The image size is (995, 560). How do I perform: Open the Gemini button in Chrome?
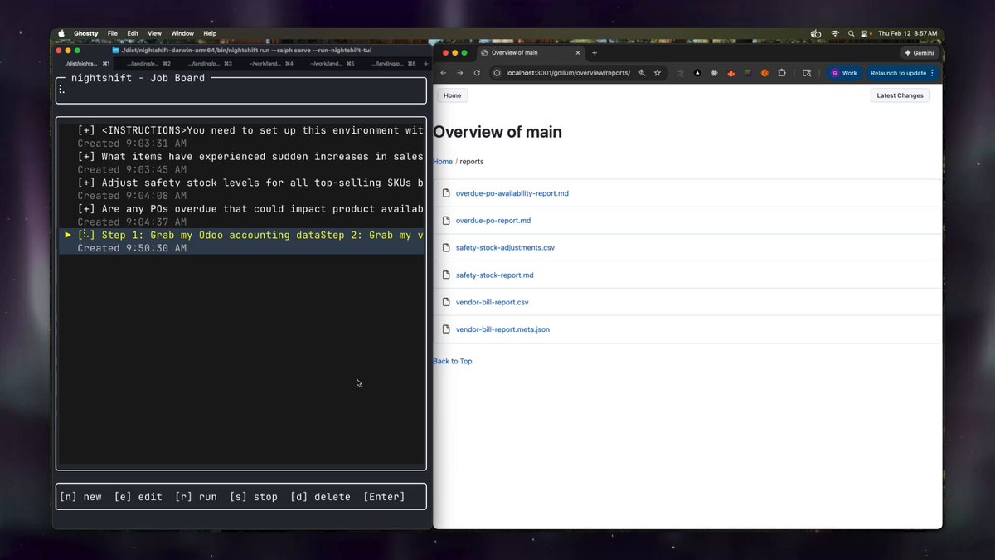(x=919, y=52)
